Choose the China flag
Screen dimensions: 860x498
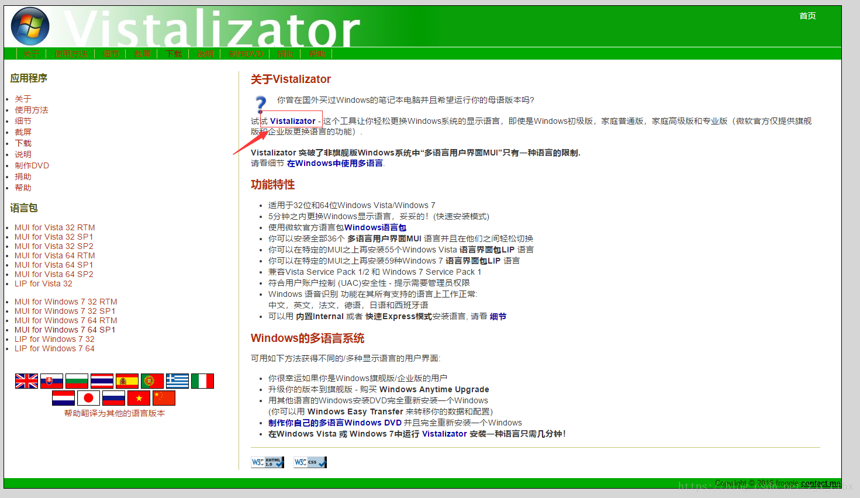(164, 398)
